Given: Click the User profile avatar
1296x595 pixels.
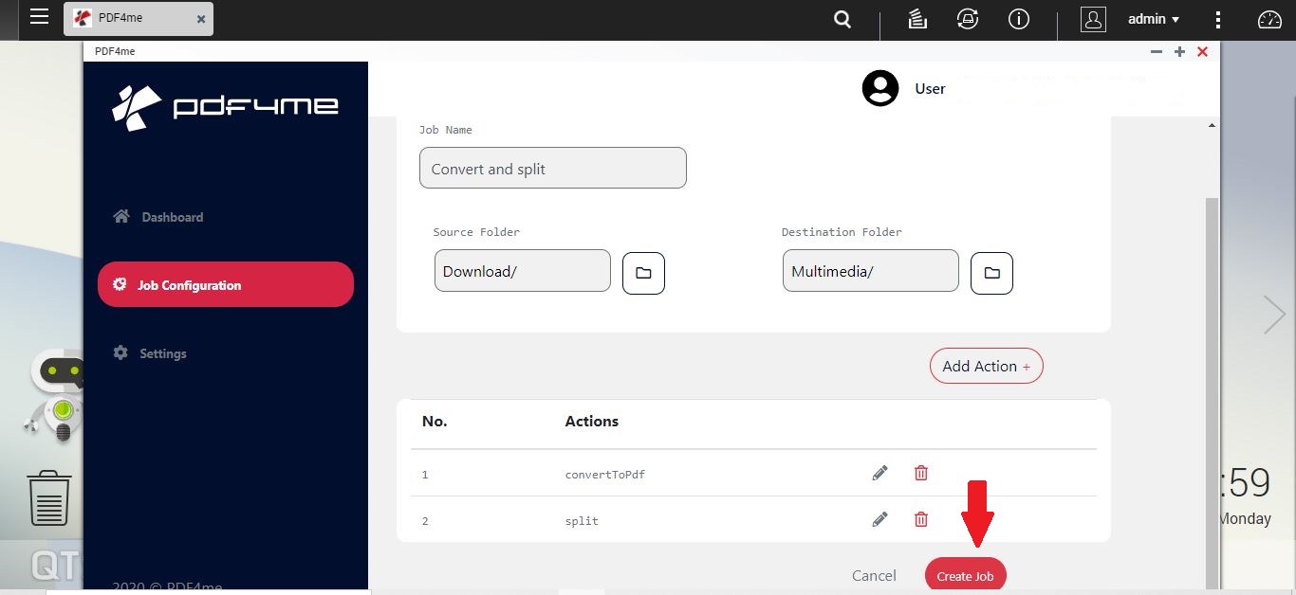Looking at the screenshot, I should [880, 88].
